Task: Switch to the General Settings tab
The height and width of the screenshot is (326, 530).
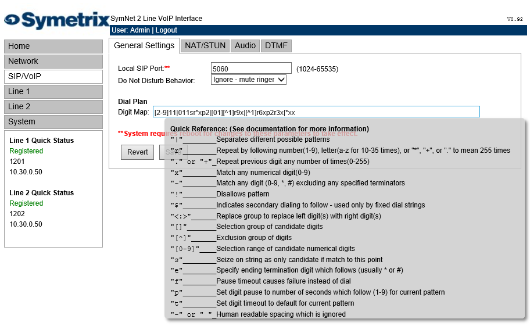Action: tap(144, 45)
